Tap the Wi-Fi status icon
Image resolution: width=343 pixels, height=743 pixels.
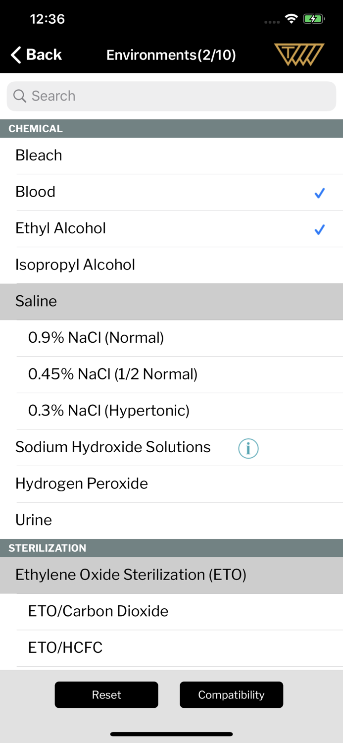[291, 18]
